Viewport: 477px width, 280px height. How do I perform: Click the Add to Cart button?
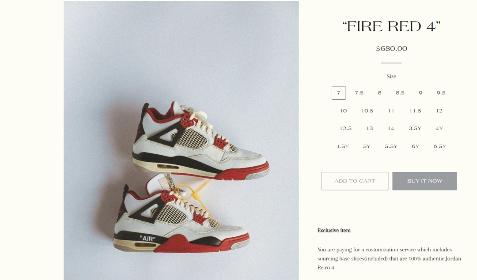pyautogui.click(x=355, y=181)
